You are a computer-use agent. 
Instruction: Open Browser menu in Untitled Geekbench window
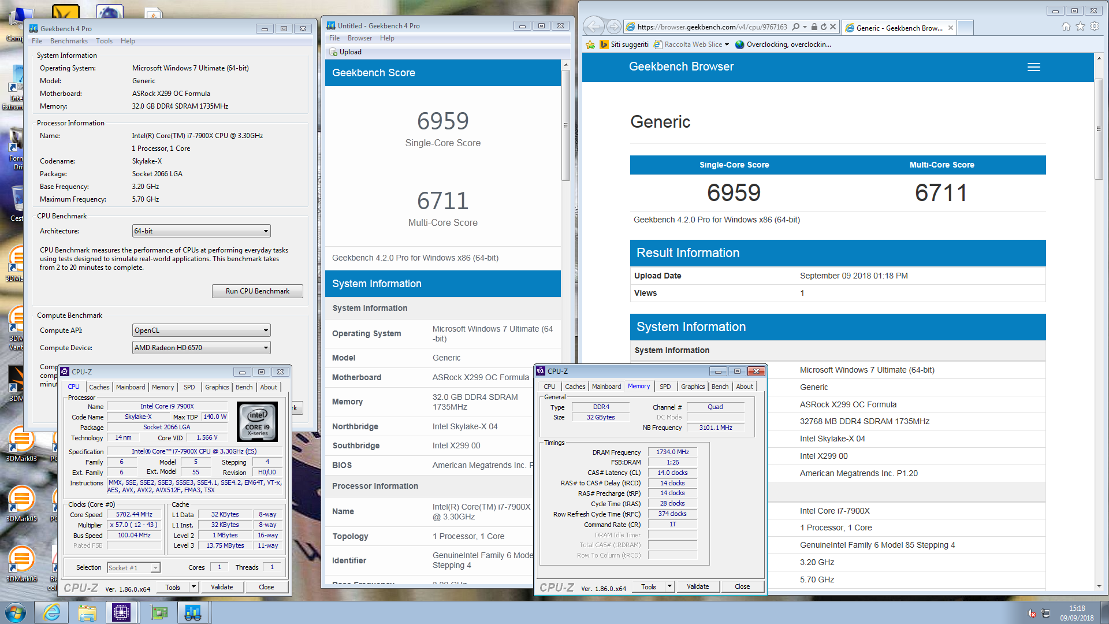(x=359, y=38)
